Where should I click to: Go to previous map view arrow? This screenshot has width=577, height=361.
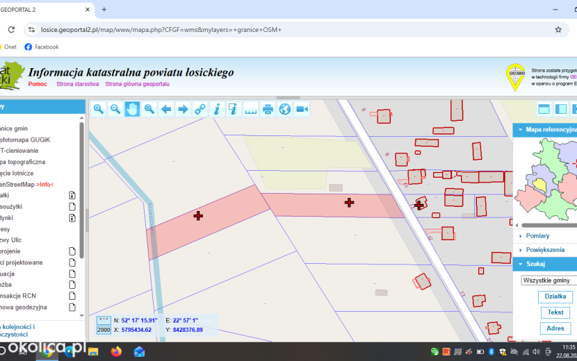coord(166,109)
